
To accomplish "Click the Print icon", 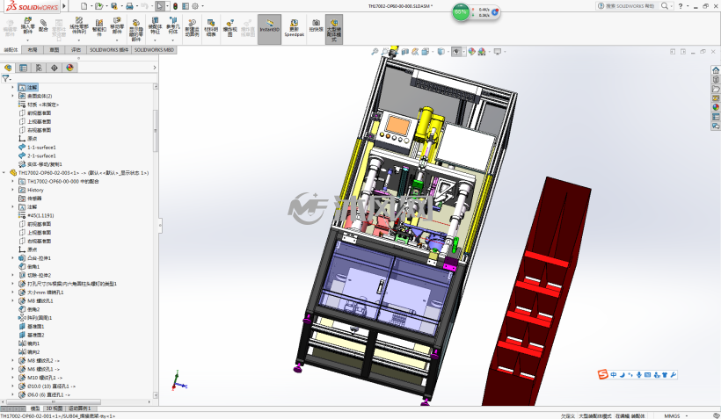I will point(129,6).
